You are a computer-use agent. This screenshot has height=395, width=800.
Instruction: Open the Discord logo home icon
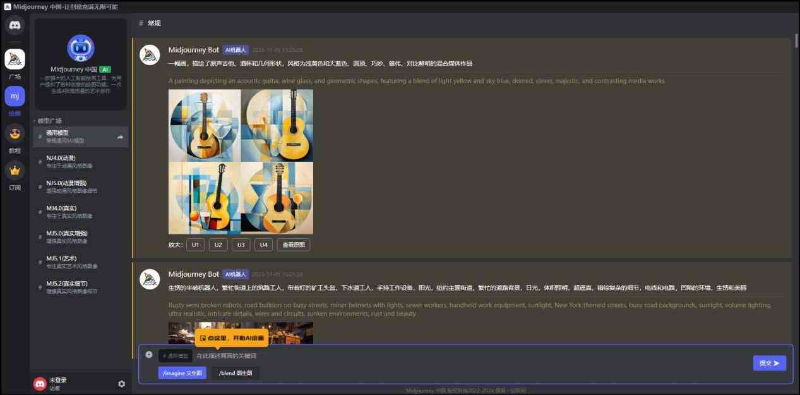point(15,25)
